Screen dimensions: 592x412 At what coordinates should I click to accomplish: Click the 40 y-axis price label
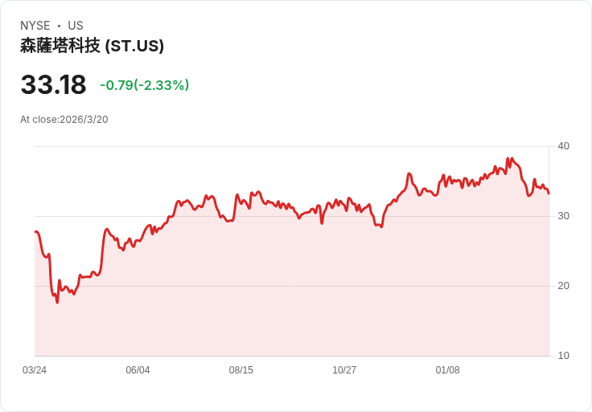(563, 146)
